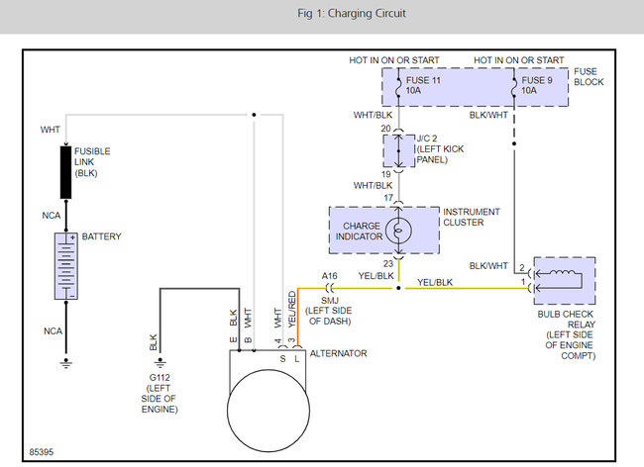This screenshot has width=644, height=467.
Task: Click the alternator 'S' terminal label
Action: [282, 359]
